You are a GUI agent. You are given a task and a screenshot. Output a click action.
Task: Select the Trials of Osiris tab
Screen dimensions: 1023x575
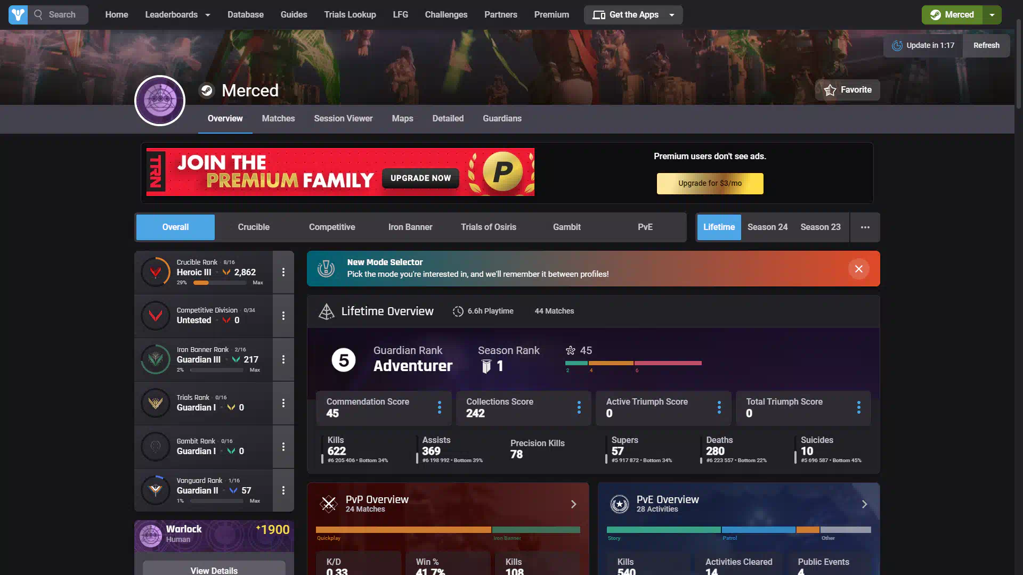489,227
